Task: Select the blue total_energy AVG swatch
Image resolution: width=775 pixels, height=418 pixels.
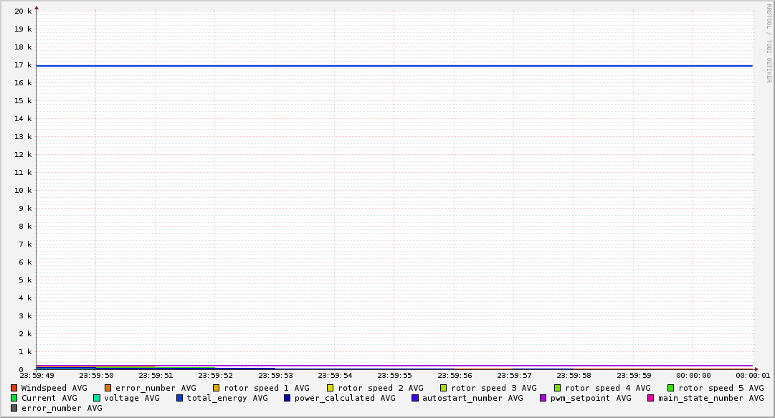Action: coord(180,398)
